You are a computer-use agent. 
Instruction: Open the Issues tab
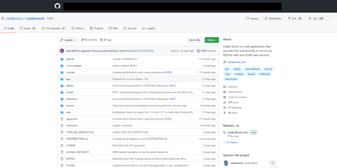(28, 28)
